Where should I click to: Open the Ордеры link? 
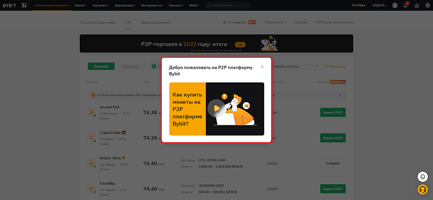301,22
